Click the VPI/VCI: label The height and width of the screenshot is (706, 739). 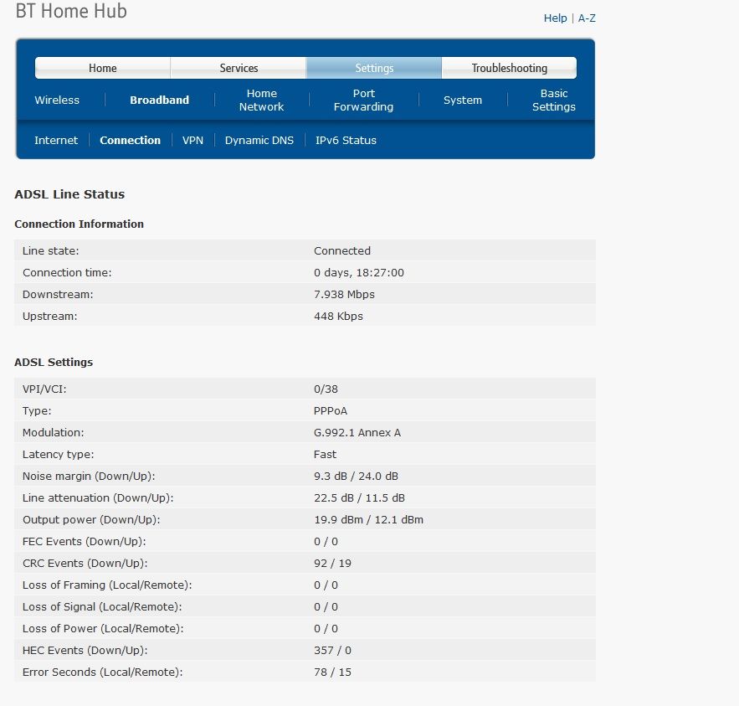tap(44, 389)
